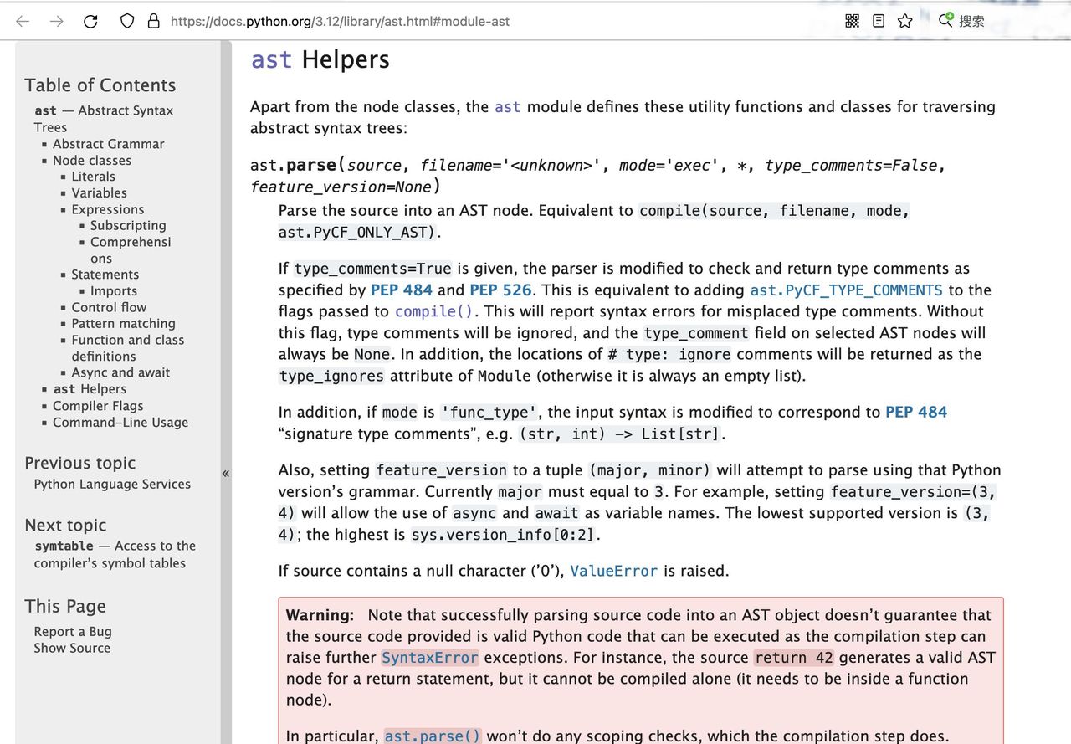The width and height of the screenshot is (1071, 744).
Task: Click the padlock site security icon
Action: pos(153,21)
